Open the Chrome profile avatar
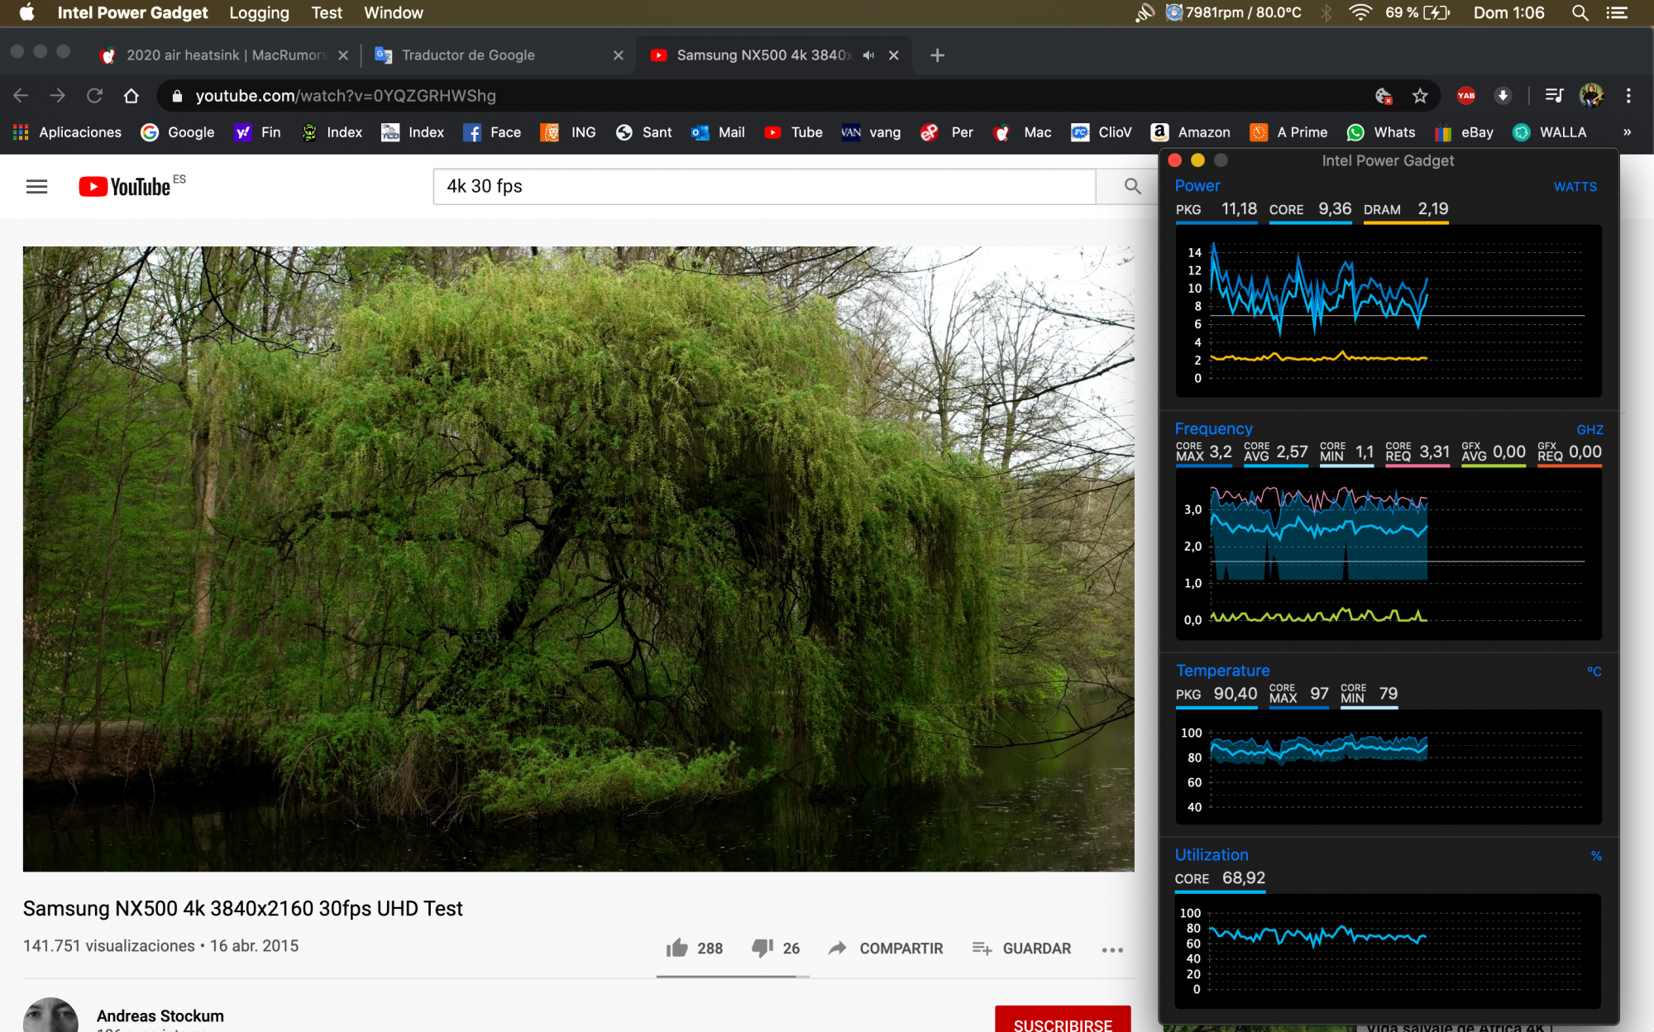Screen dimensions: 1654x1032 tap(1591, 96)
